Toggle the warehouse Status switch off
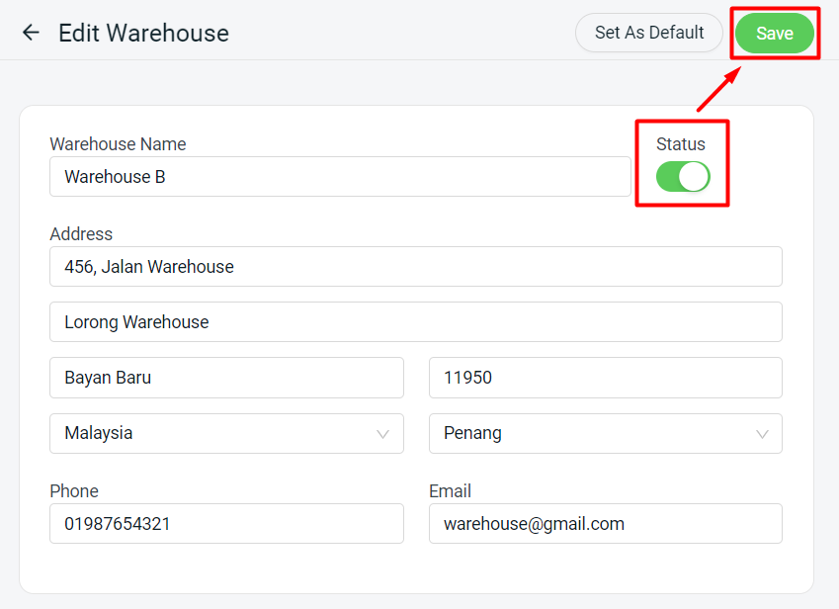Image resolution: width=839 pixels, height=609 pixels. pos(683,177)
